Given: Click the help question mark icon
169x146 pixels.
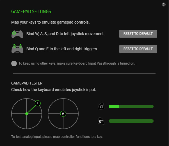Looking at the screenshot, I should pos(164,4).
